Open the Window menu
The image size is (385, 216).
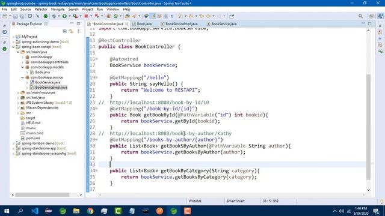point(112,10)
